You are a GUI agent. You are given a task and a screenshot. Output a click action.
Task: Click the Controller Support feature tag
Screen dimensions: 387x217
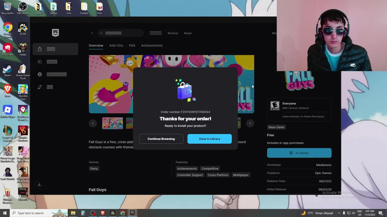pyautogui.click(x=190, y=175)
